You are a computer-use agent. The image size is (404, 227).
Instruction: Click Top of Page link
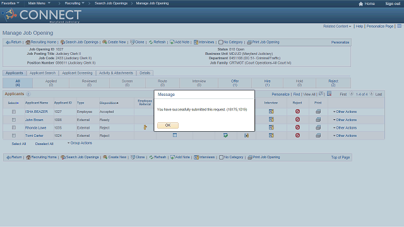click(340, 157)
